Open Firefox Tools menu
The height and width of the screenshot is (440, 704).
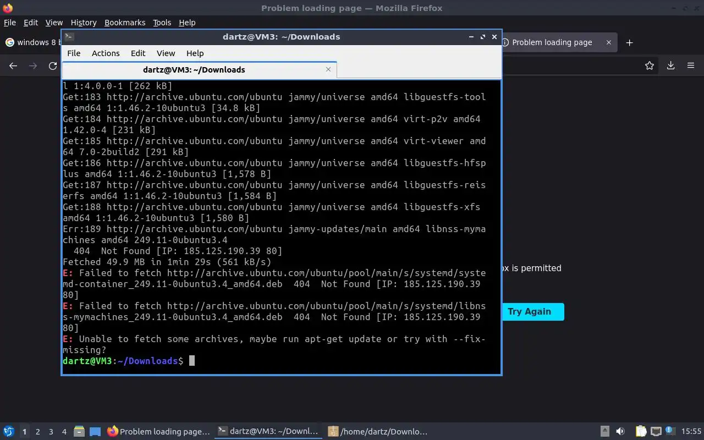(162, 23)
